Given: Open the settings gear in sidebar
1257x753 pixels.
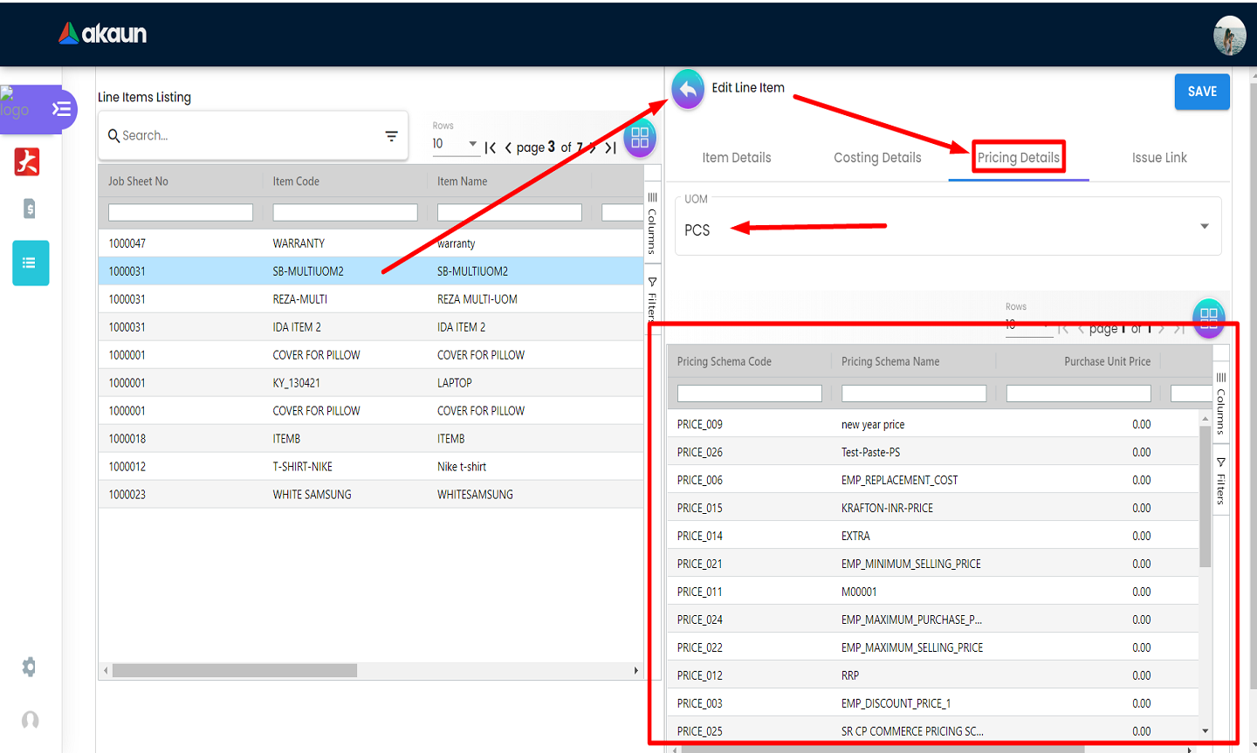Looking at the screenshot, I should click(29, 667).
